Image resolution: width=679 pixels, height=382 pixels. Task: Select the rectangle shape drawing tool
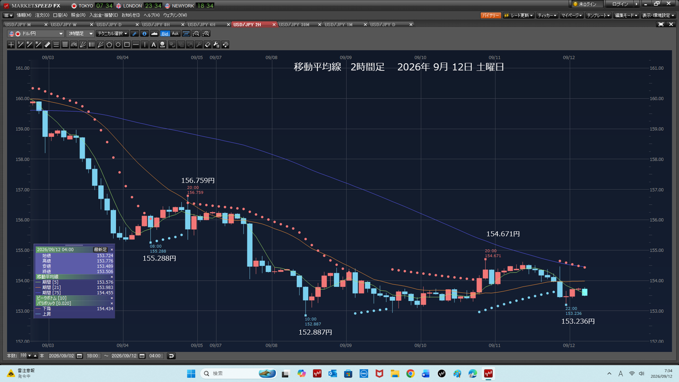127,45
